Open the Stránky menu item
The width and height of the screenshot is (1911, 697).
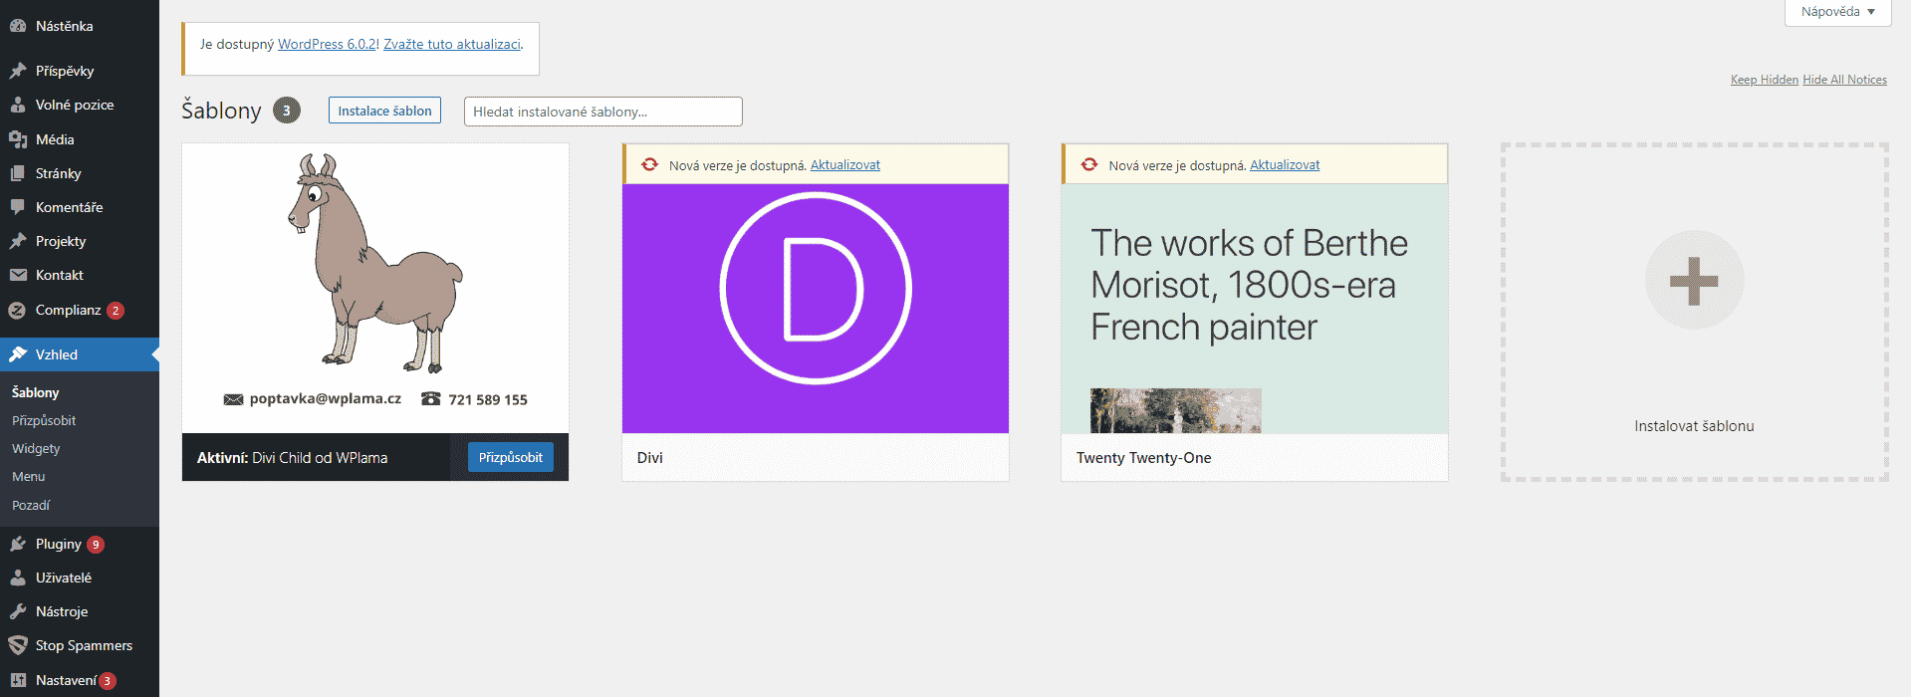(80, 173)
